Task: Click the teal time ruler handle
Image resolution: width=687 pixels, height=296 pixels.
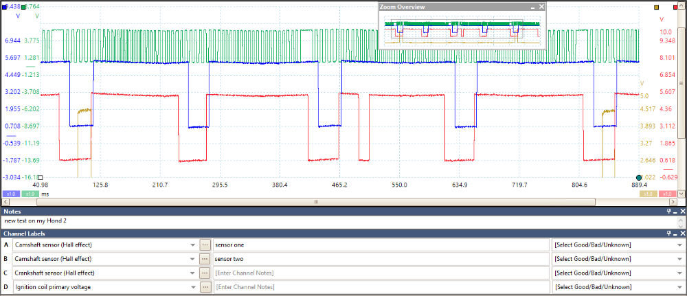Action: [x=639, y=178]
